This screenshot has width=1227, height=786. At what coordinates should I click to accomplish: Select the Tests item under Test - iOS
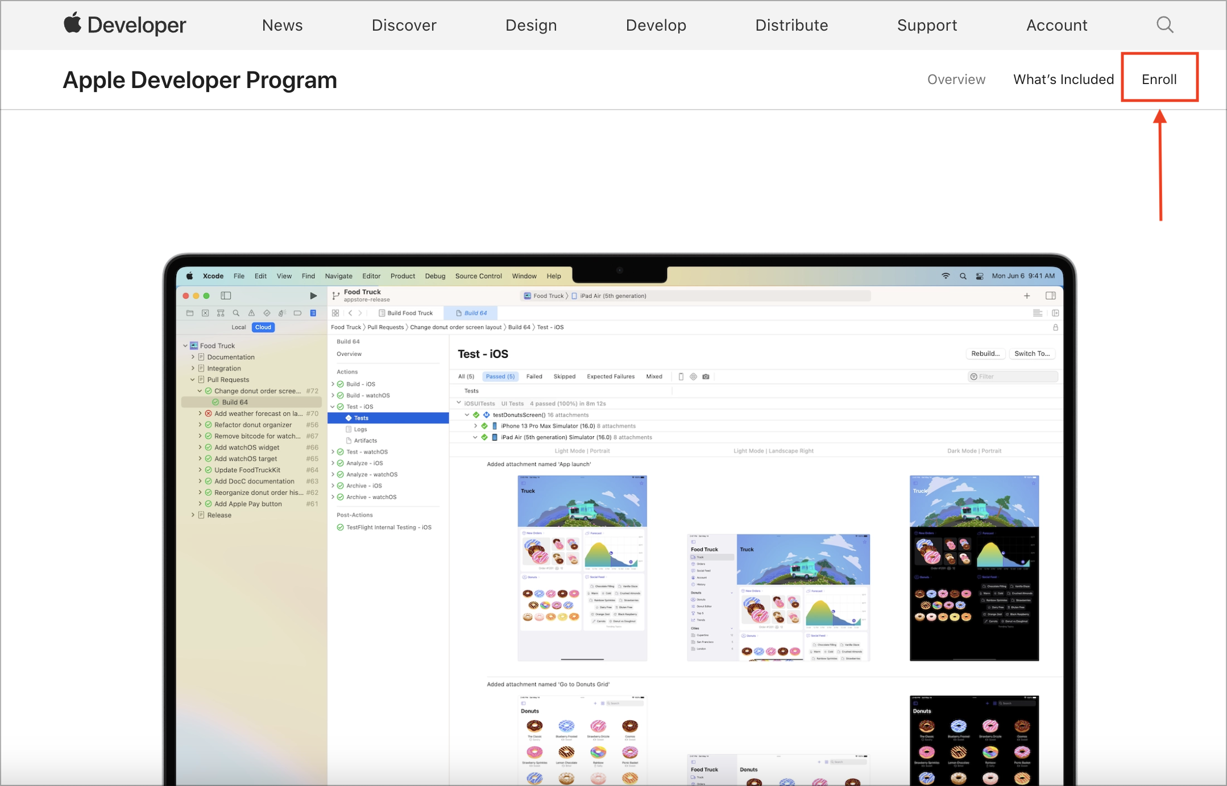(x=388, y=418)
